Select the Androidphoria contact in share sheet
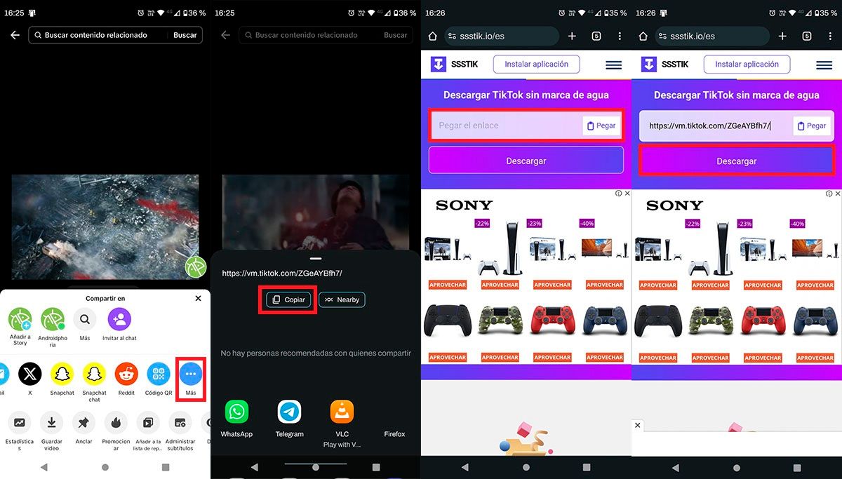Viewport: 842px width, 479px height. (x=53, y=320)
